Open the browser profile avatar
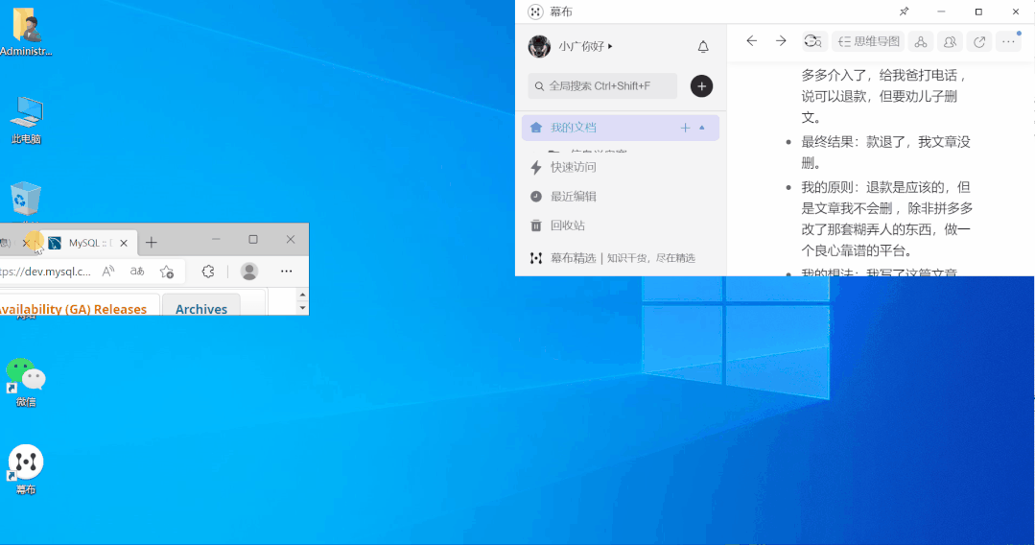 (x=248, y=271)
